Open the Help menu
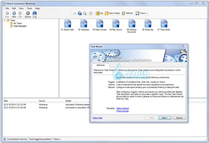This screenshot has height=143, width=209. [38, 8]
